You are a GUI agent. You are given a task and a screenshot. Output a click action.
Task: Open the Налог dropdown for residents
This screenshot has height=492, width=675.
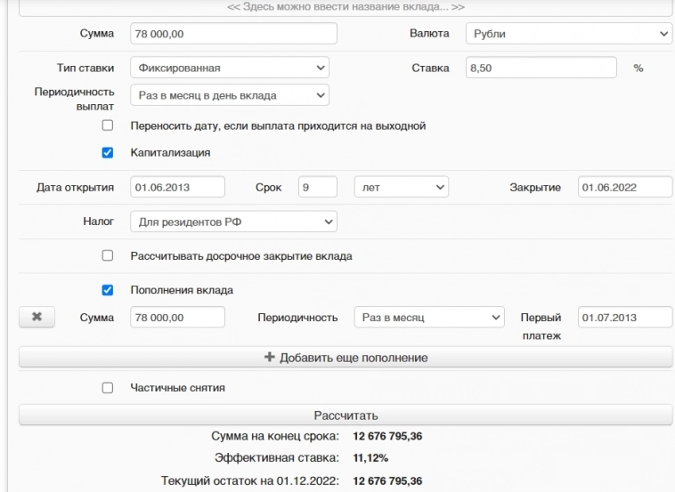(x=233, y=221)
